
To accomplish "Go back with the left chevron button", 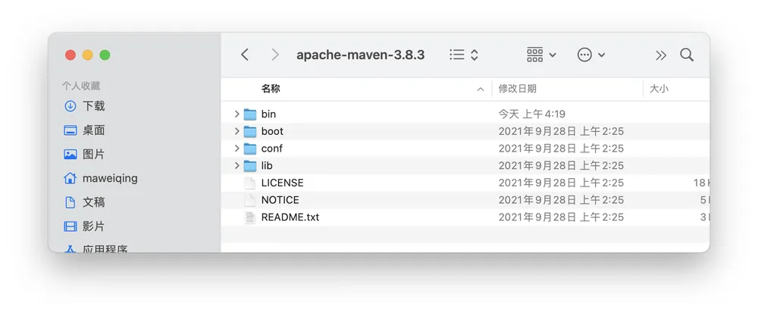I will pos(245,55).
